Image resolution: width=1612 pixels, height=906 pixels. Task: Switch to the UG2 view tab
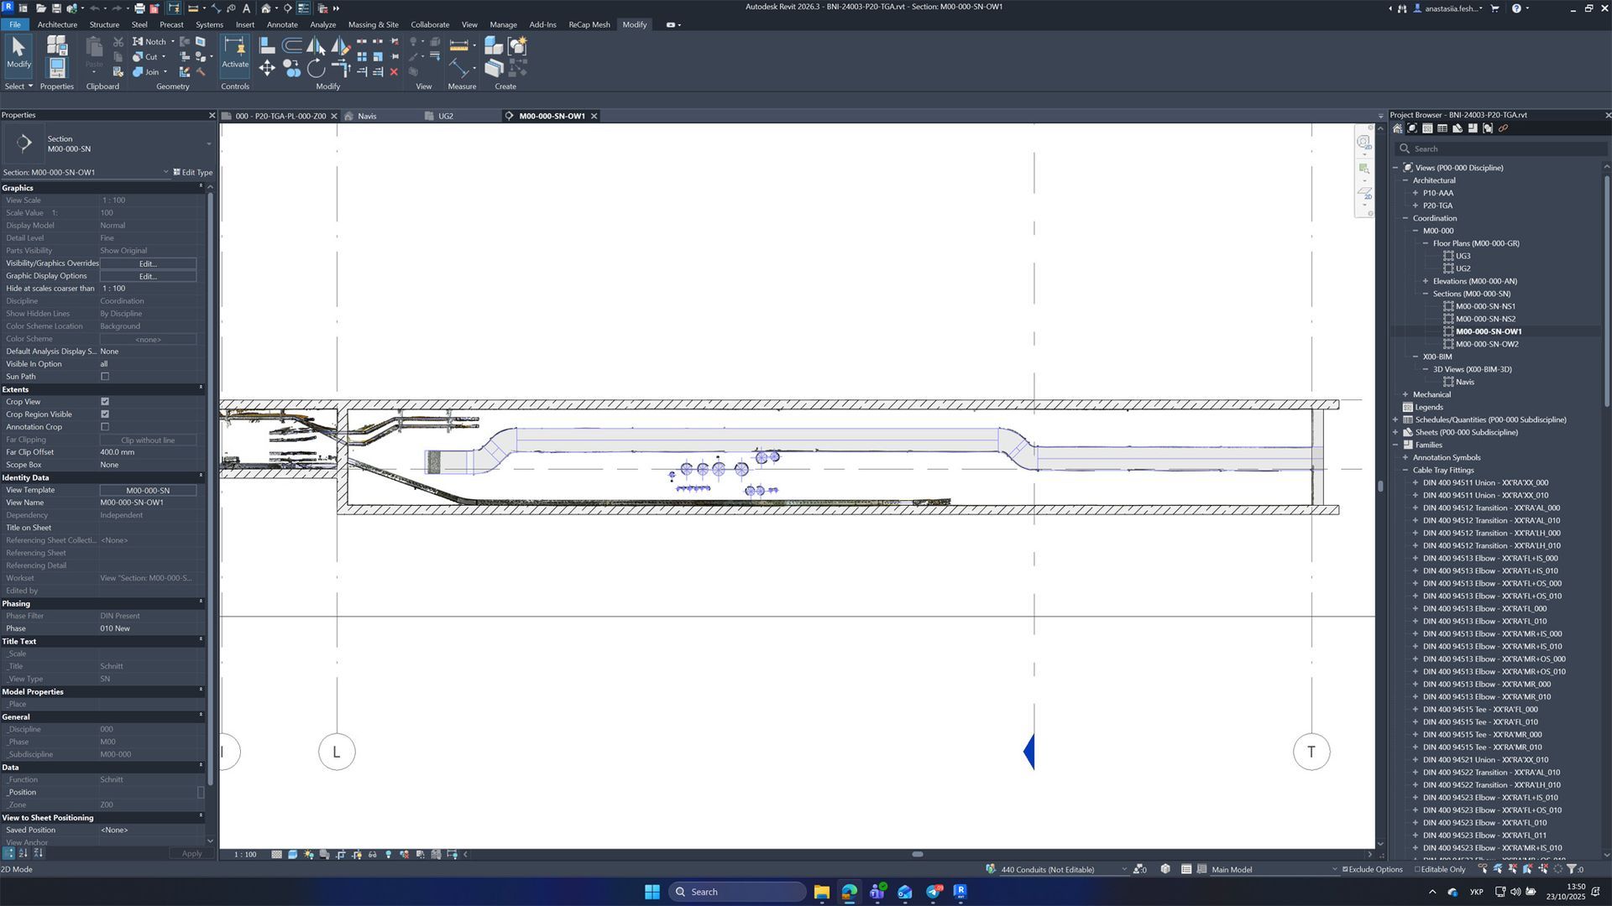coord(446,116)
